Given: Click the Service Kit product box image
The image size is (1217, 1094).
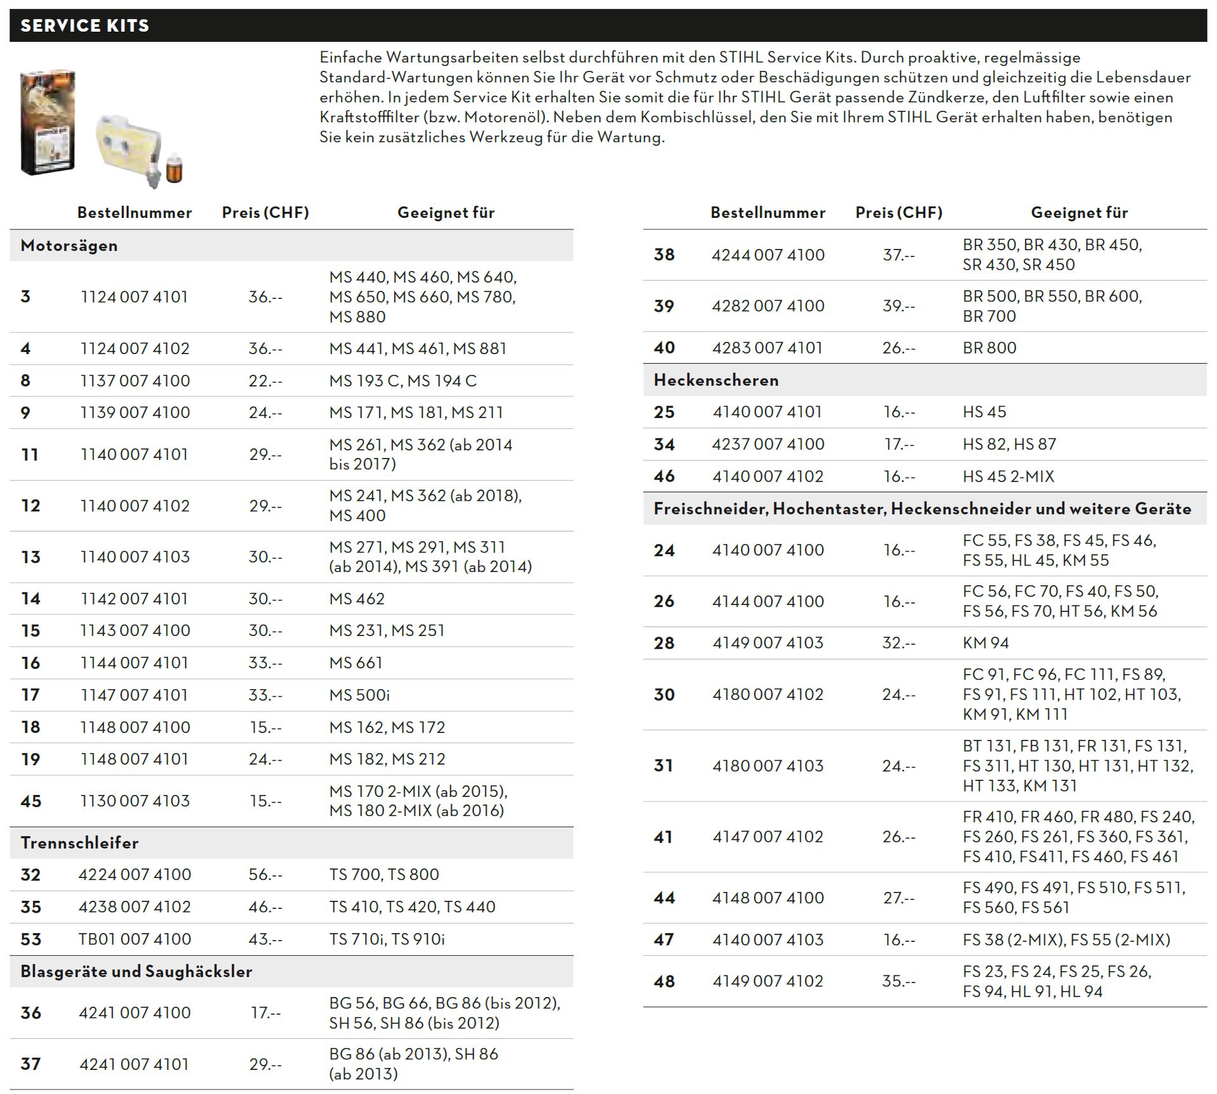Looking at the screenshot, I should (x=48, y=123).
